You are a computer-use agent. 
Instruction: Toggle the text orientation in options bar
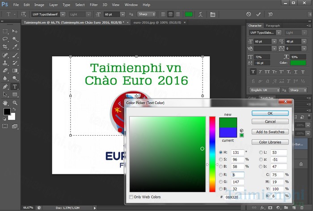tap(24, 14)
